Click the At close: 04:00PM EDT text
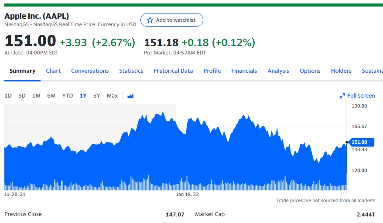Screen dimensions: 383x223 point(31,53)
